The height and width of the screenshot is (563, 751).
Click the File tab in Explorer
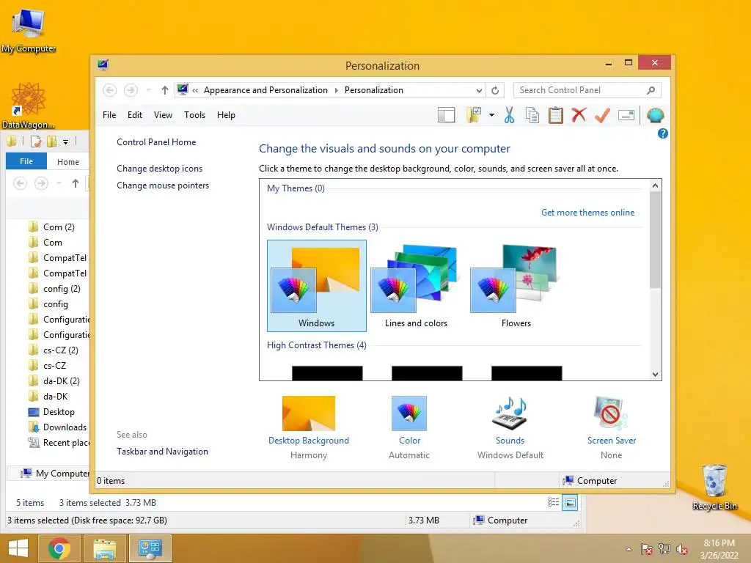point(26,161)
